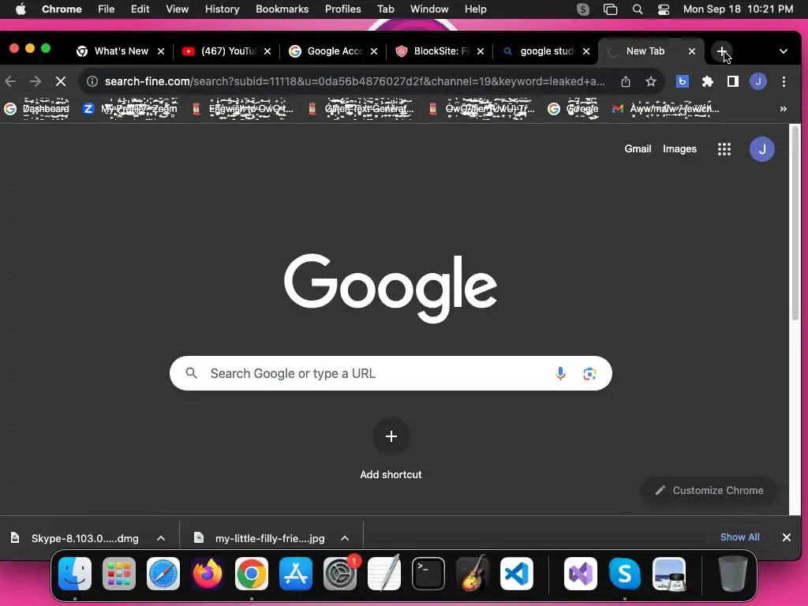Focus the Search Google or type a URL box
Image resolution: width=808 pixels, height=606 pixels.
391,373
